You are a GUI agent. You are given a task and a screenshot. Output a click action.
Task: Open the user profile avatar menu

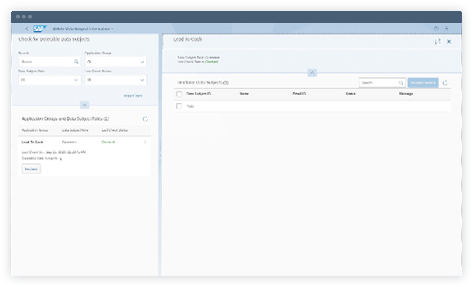(x=446, y=28)
